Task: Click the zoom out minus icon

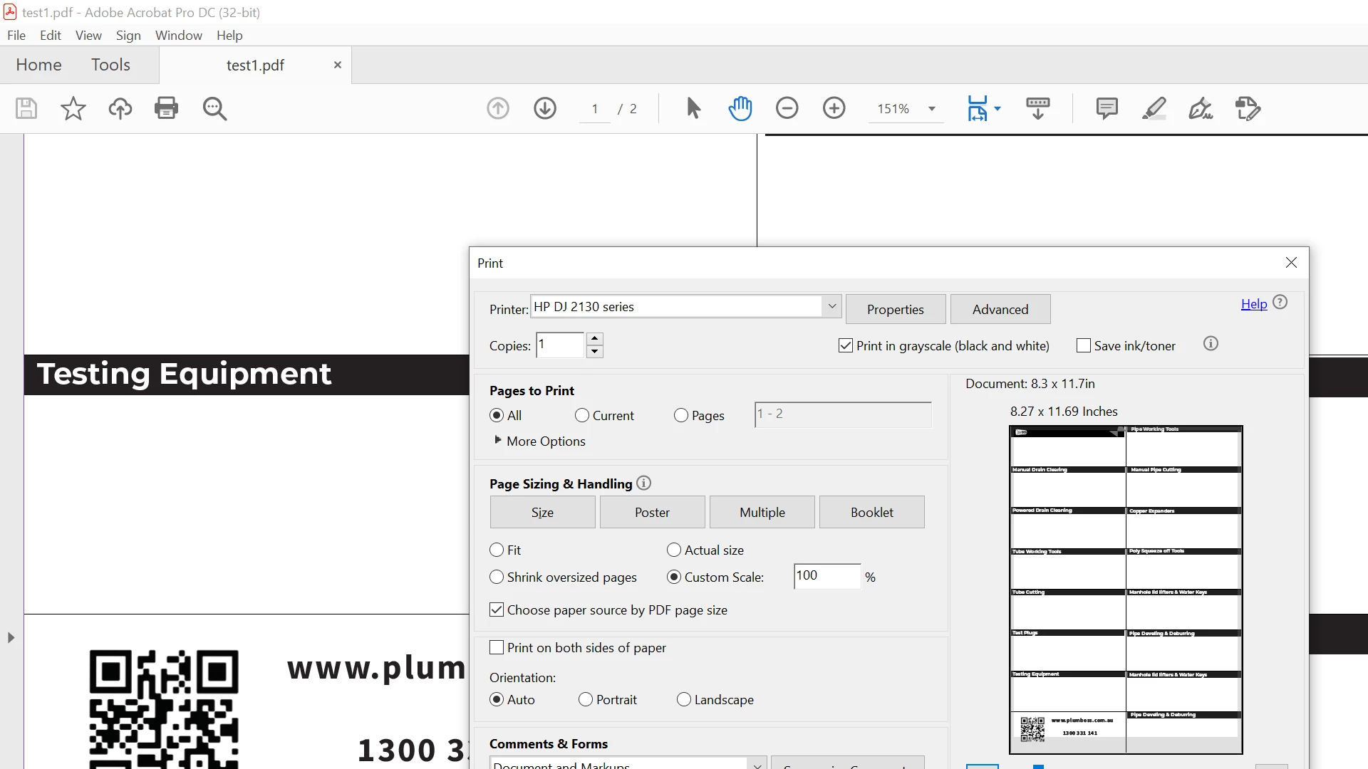Action: 787,108
